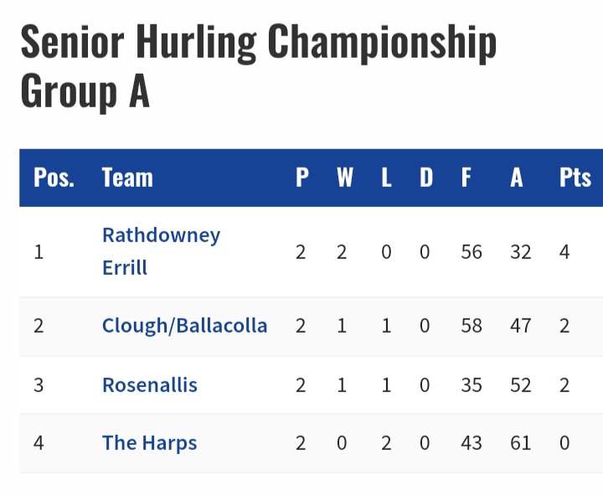Click the F column header
This screenshot has width=603, height=496.
pos(466,178)
